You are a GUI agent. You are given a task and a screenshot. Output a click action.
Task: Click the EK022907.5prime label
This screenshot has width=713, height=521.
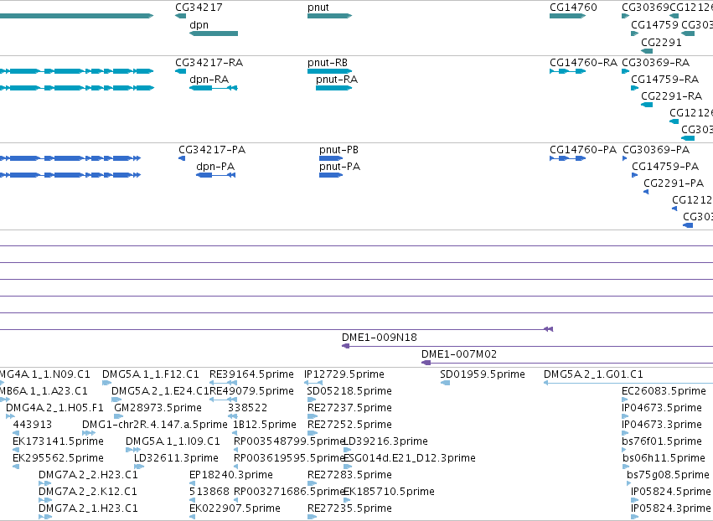click(235, 509)
